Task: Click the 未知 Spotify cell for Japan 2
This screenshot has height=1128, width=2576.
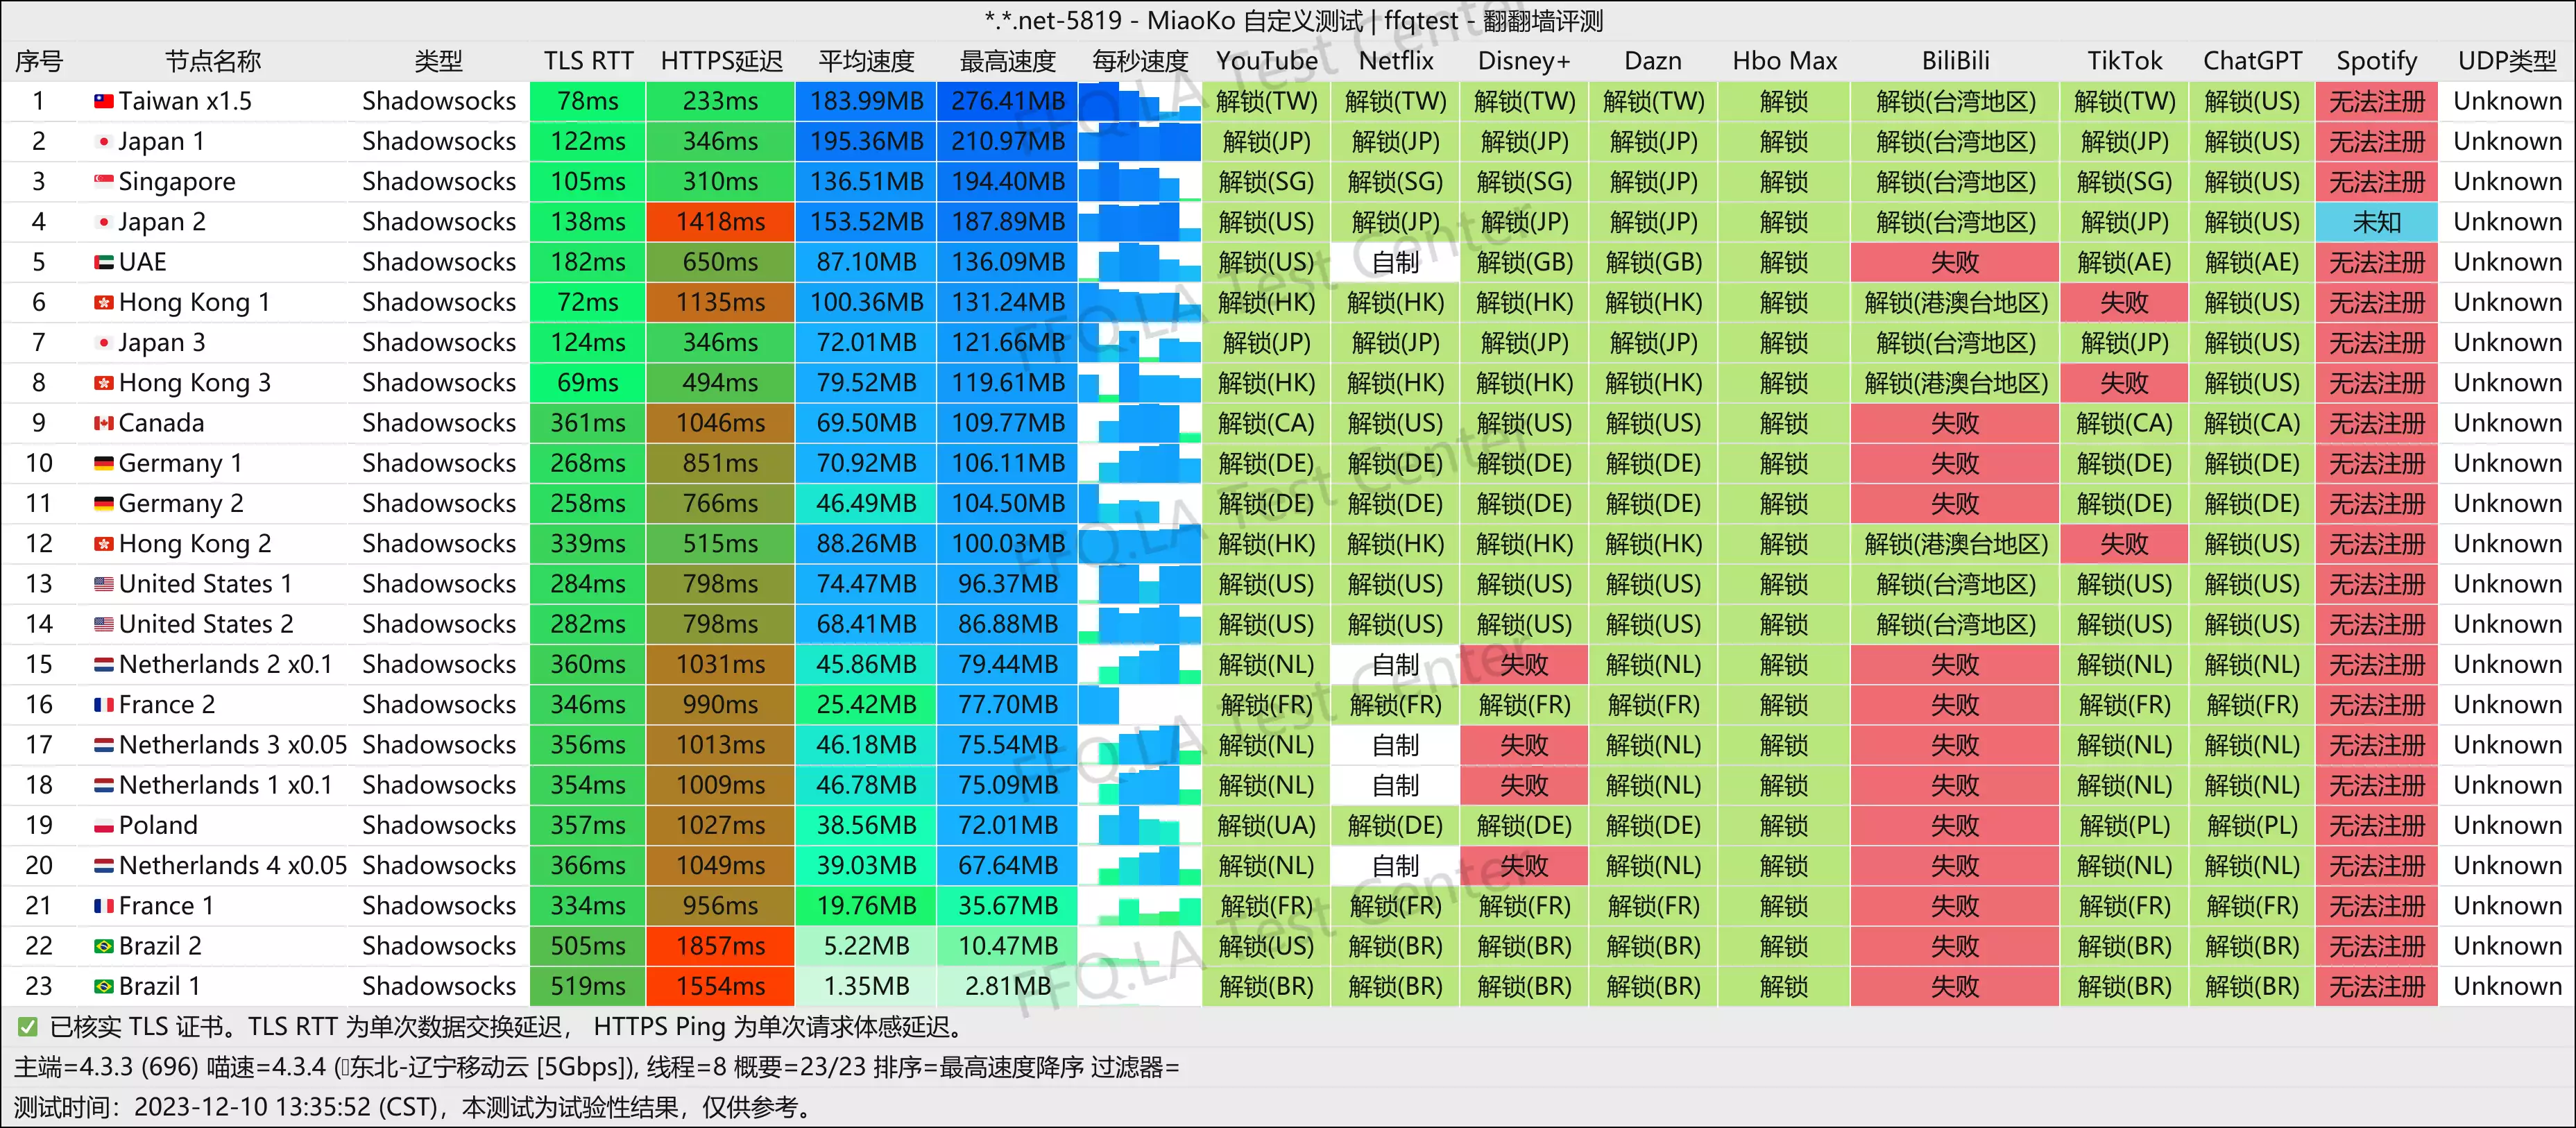Action: (2376, 222)
